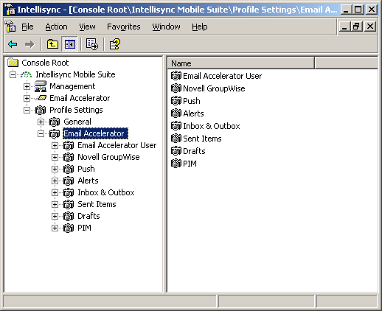Image resolution: width=382 pixels, height=311 pixels.
Task: Open PIM icon in the right list
Action: (176, 164)
